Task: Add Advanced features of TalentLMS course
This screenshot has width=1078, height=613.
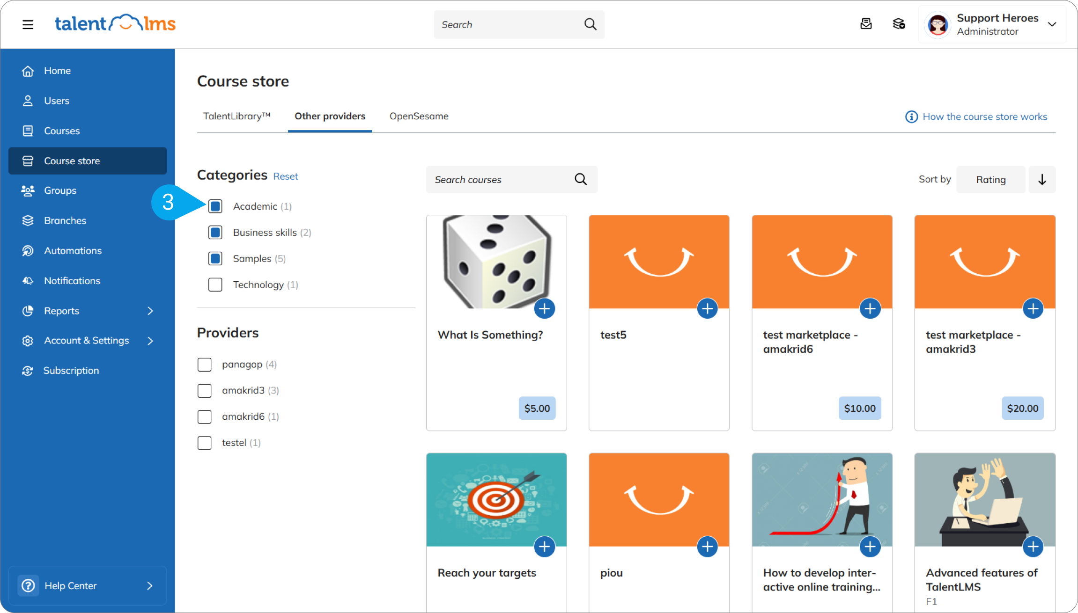Action: point(1033,547)
